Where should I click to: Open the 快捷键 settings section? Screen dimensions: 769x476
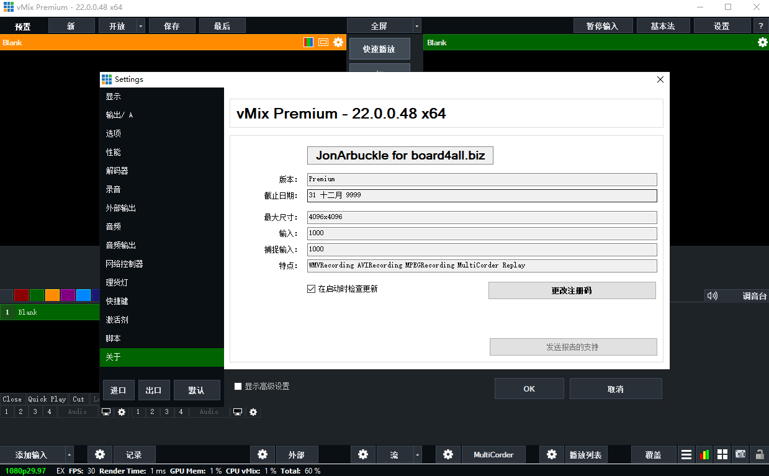[117, 301]
